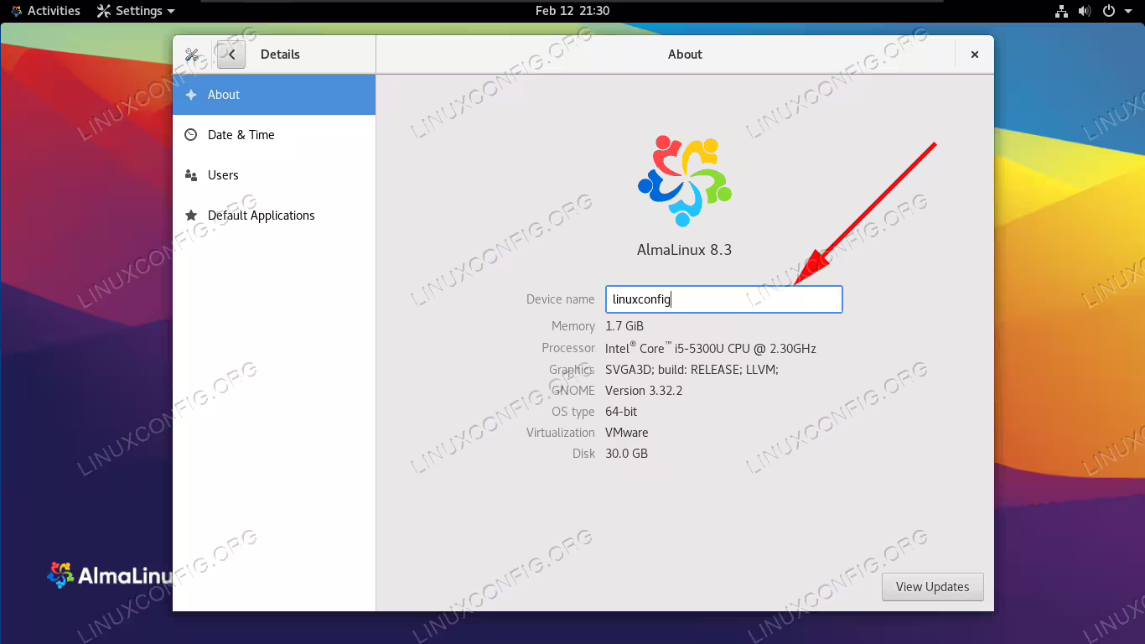The height and width of the screenshot is (644, 1145).
Task: Select the GNOME "Version 3.32.2" text
Action: (644, 391)
